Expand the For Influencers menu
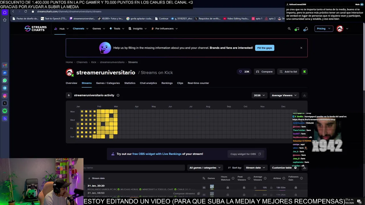Screen dimensions: 365x205 pyautogui.click(x=165, y=29)
